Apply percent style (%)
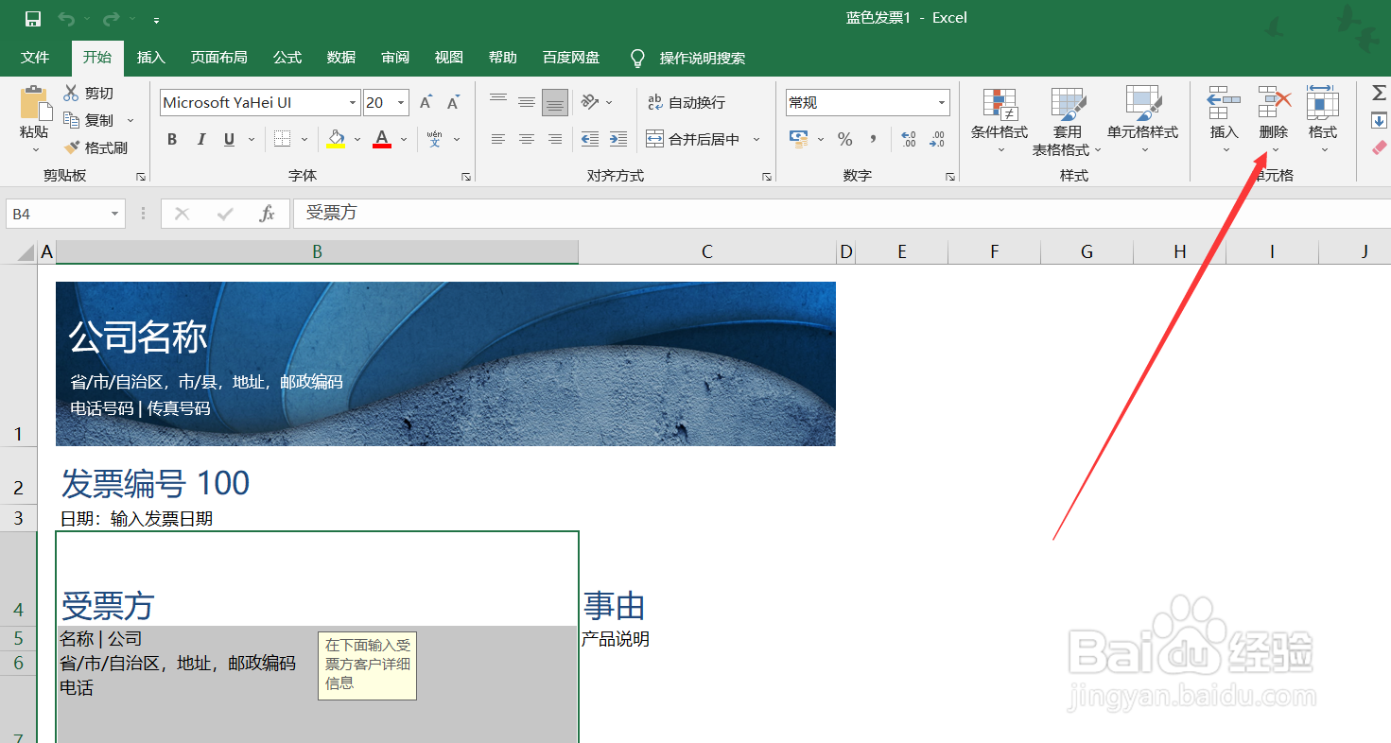1391x743 pixels. [845, 139]
